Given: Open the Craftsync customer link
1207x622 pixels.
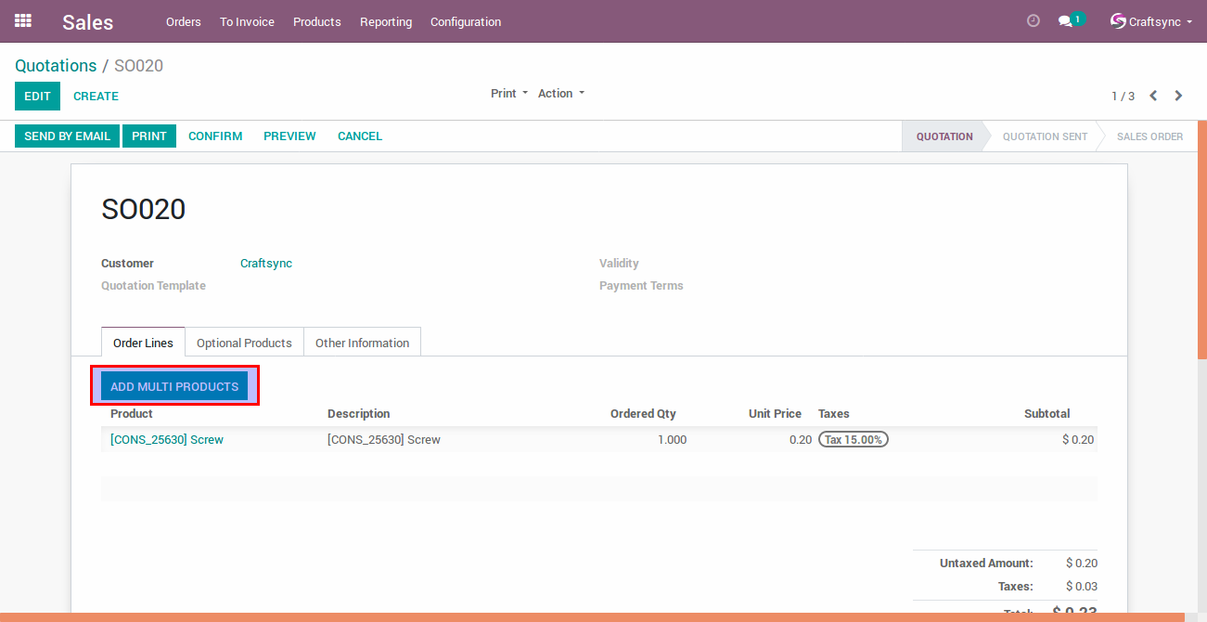Looking at the screenshot, I should (x=265, y=263).
